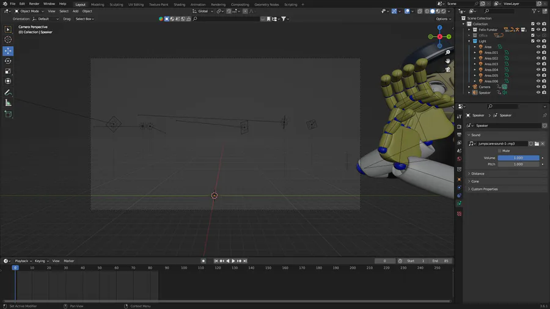Screen dimensions: 550x309
Task: Open the timeline Keying popover
Action: pyautogui.click(x=42, y=261)
